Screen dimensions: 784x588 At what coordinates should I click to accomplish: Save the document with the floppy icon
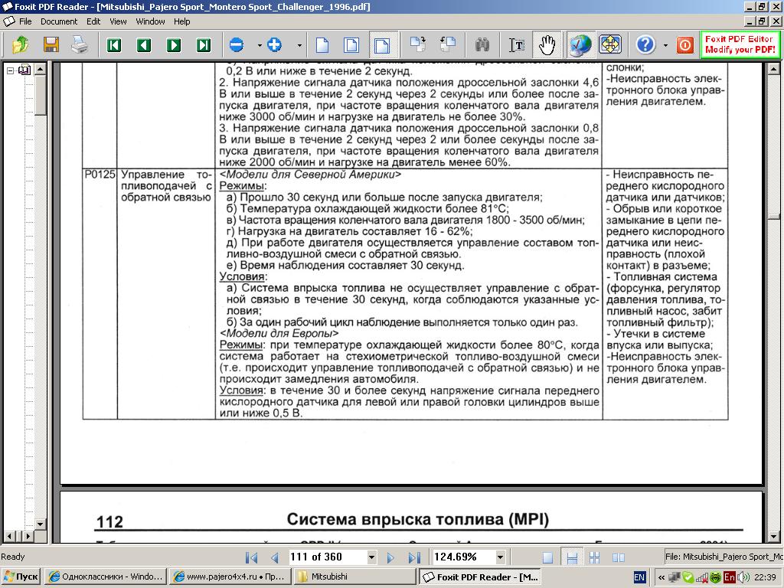[x=51, y=45]
